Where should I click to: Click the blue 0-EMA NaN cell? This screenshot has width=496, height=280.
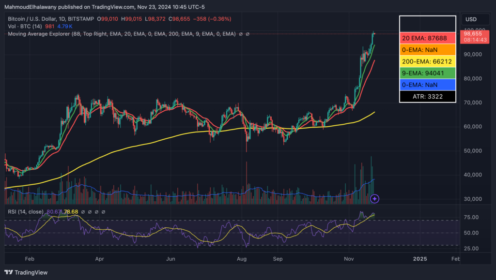coord(427,85)
